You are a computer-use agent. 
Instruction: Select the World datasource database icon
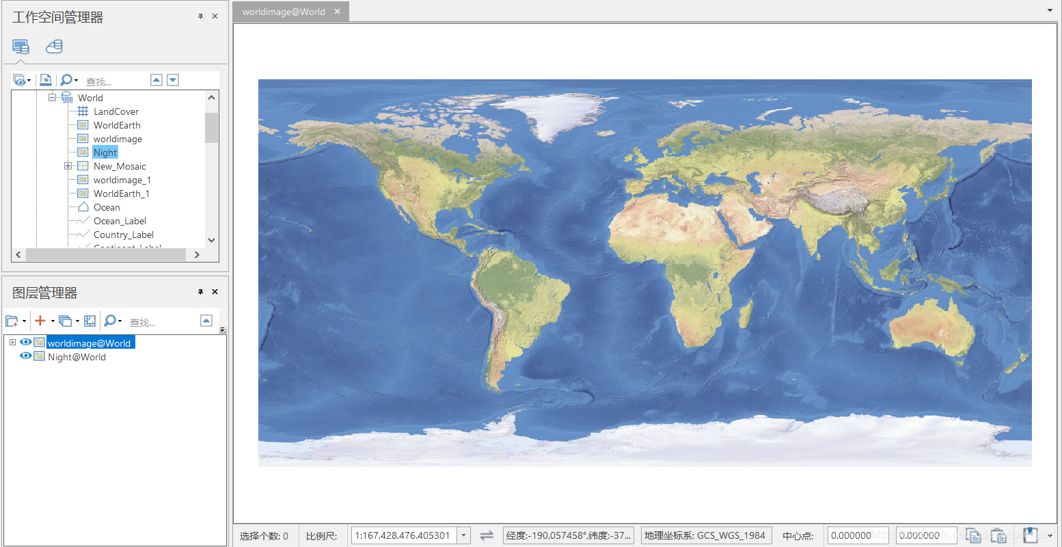67,98
